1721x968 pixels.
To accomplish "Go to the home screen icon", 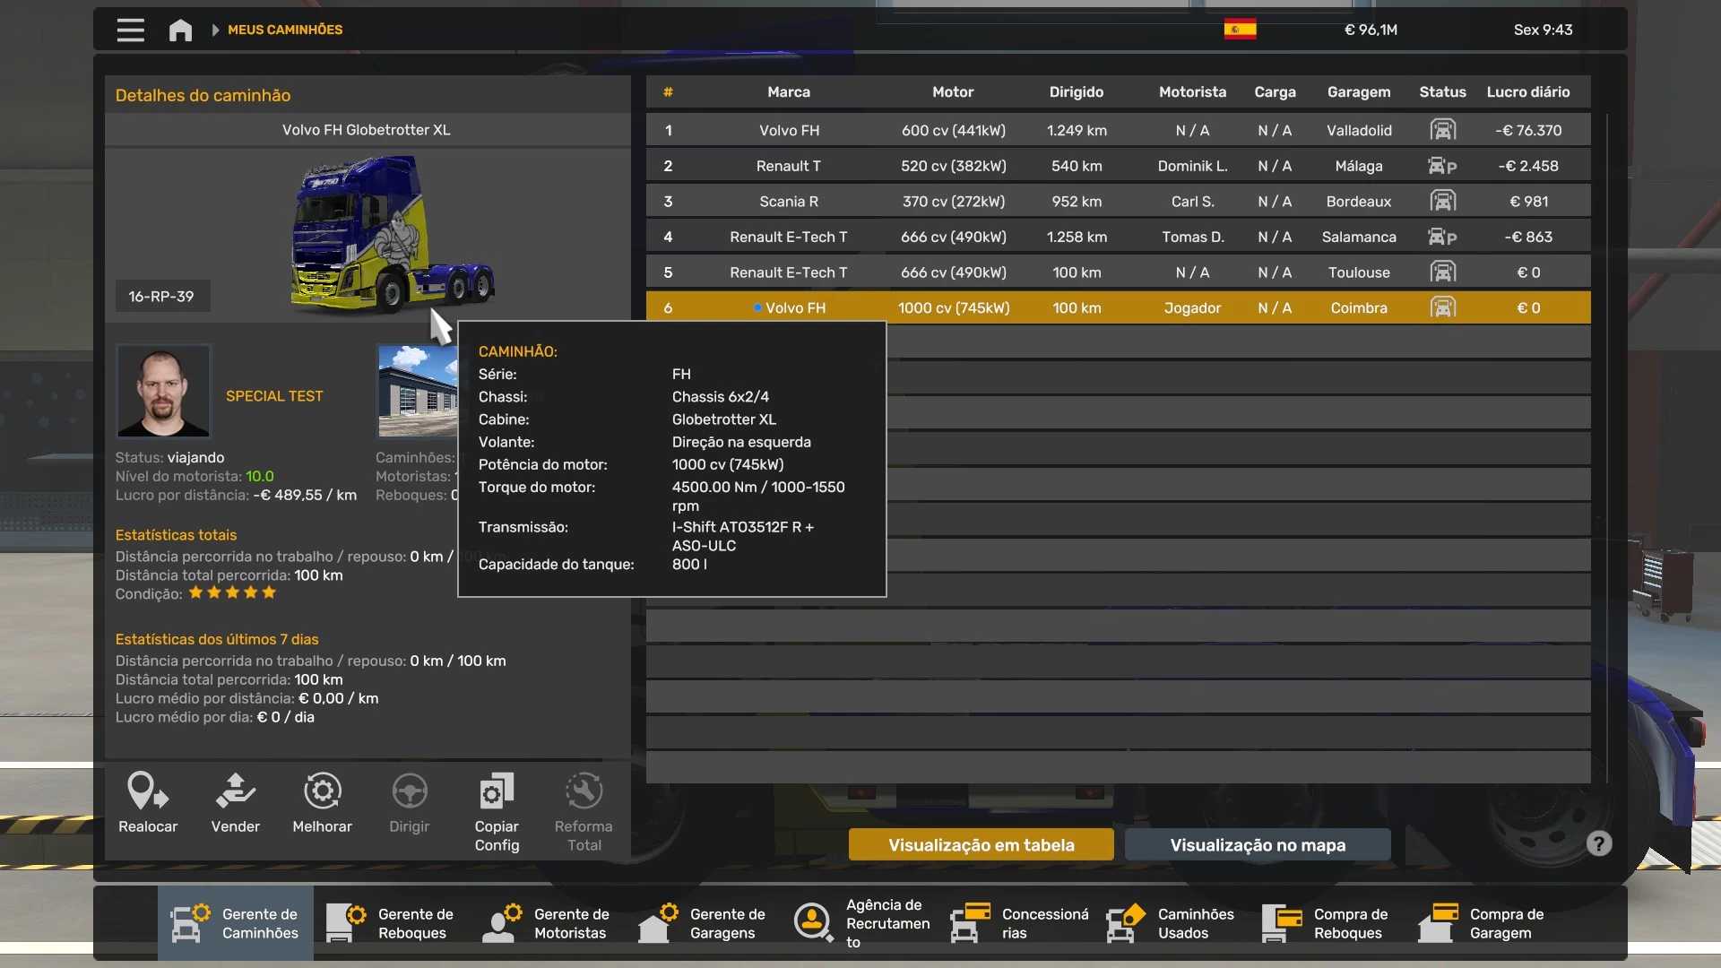I will [180, 30].
